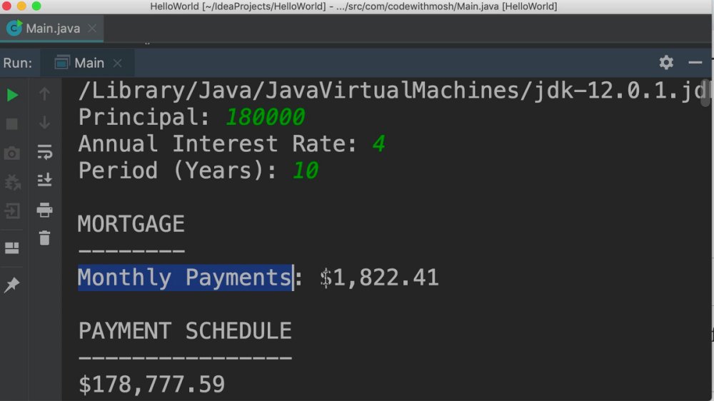
Task: Click the console vertical scrollbar thumb
Action: [705, 93]
